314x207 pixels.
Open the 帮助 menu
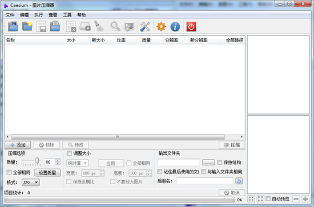click(82, 15)
